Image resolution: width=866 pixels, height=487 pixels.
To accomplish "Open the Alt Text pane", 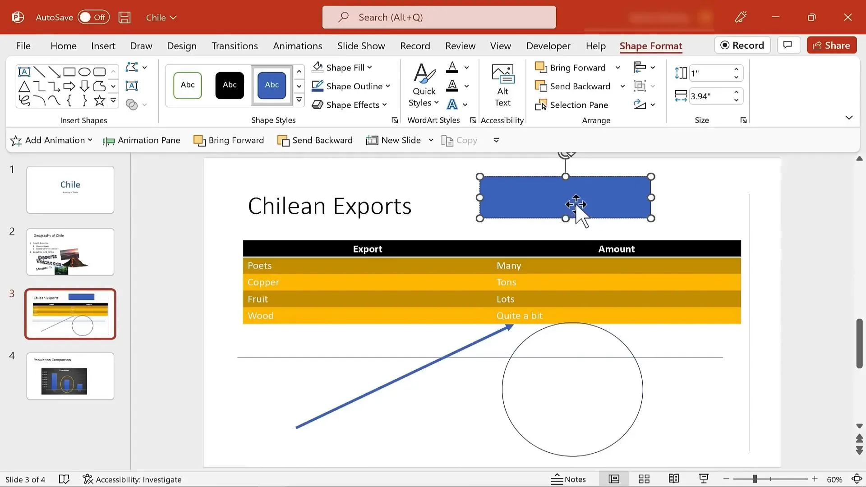I will coord(502,85).
